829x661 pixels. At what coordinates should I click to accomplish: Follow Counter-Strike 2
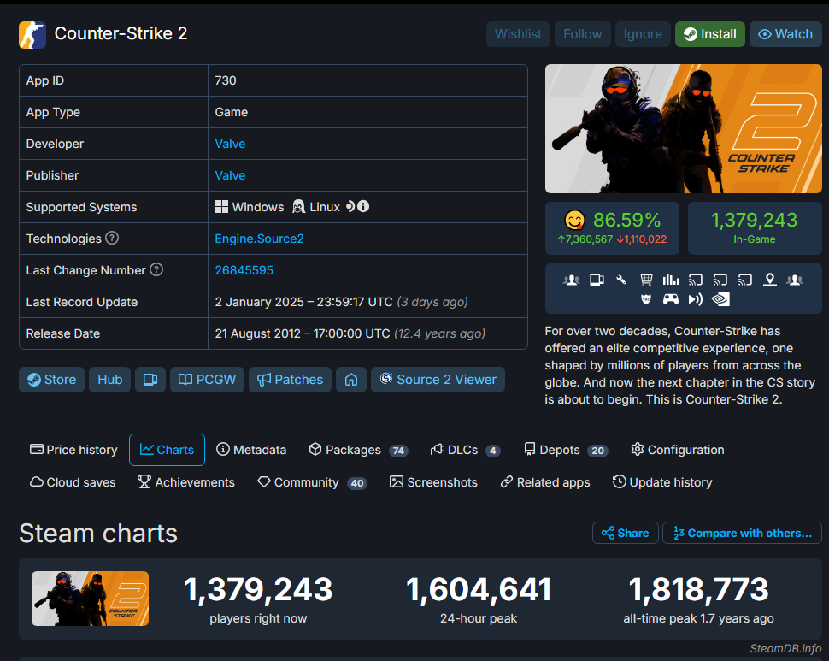click(583, 34)
